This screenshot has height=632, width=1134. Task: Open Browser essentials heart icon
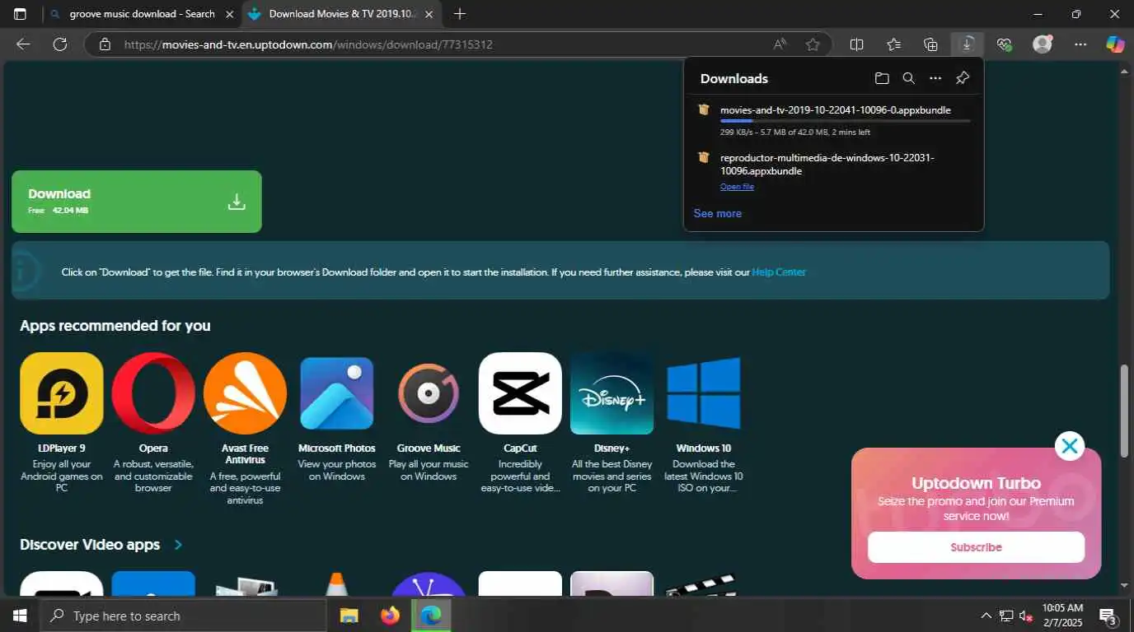pyautogui.click(x=1004, y=44)
